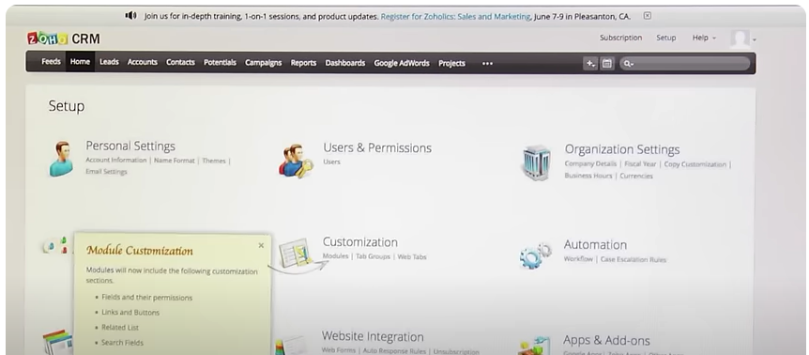This screenshot has width=809, height=355.
Task: Click the Users link
Action: point(331,162)
